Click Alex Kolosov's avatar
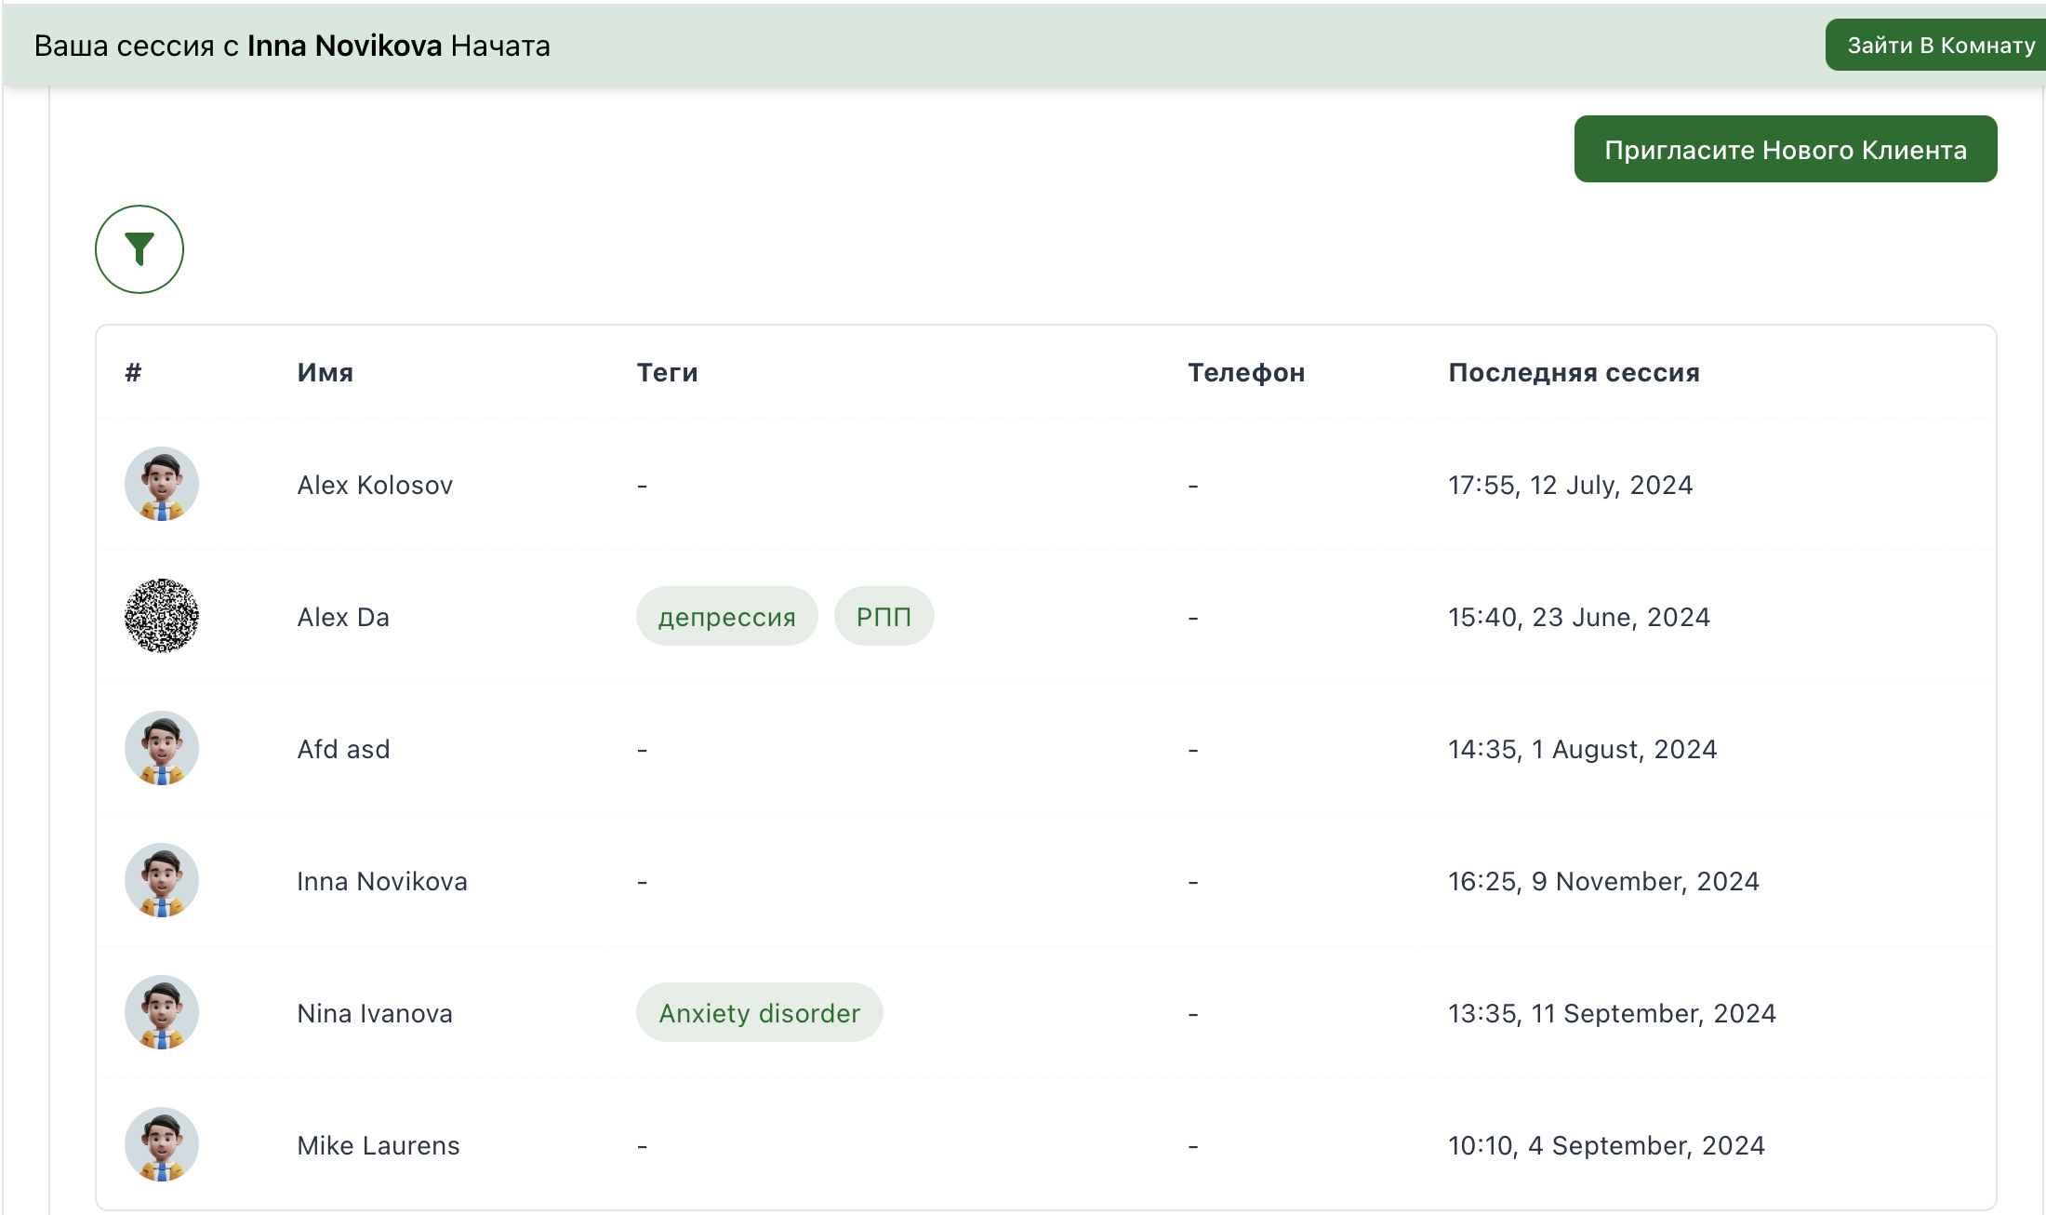 (162, 484)
